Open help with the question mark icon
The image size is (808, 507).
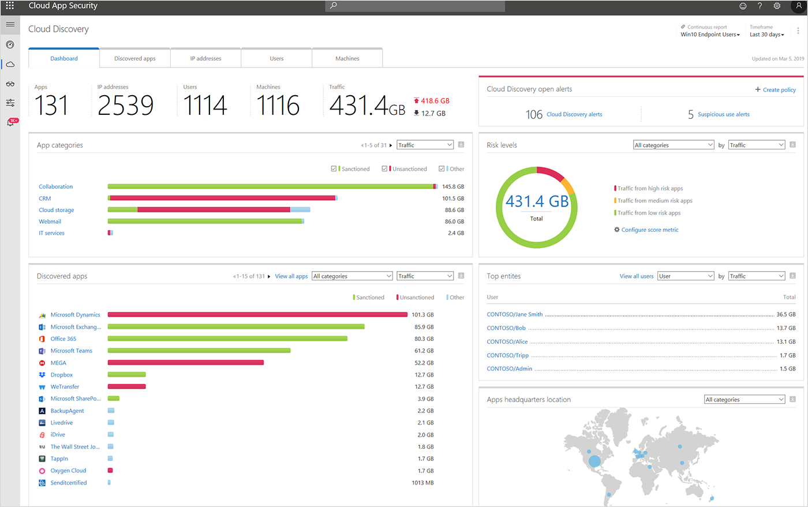[x=760, y=6]
